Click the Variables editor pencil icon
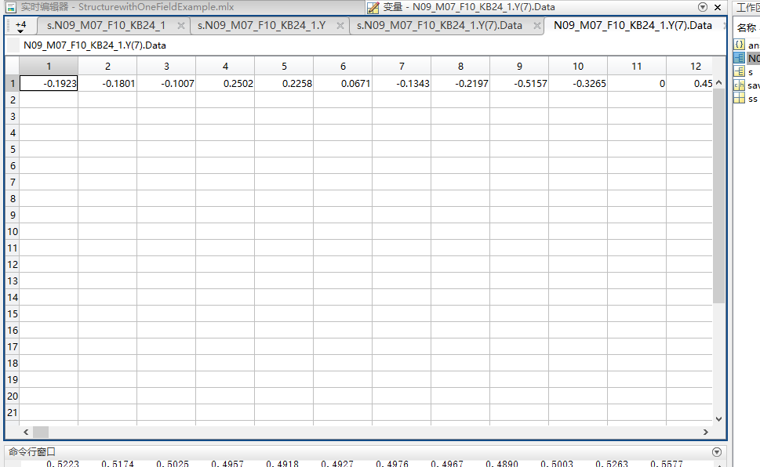Viewport: 760px width, 467px height. (373, 7)
